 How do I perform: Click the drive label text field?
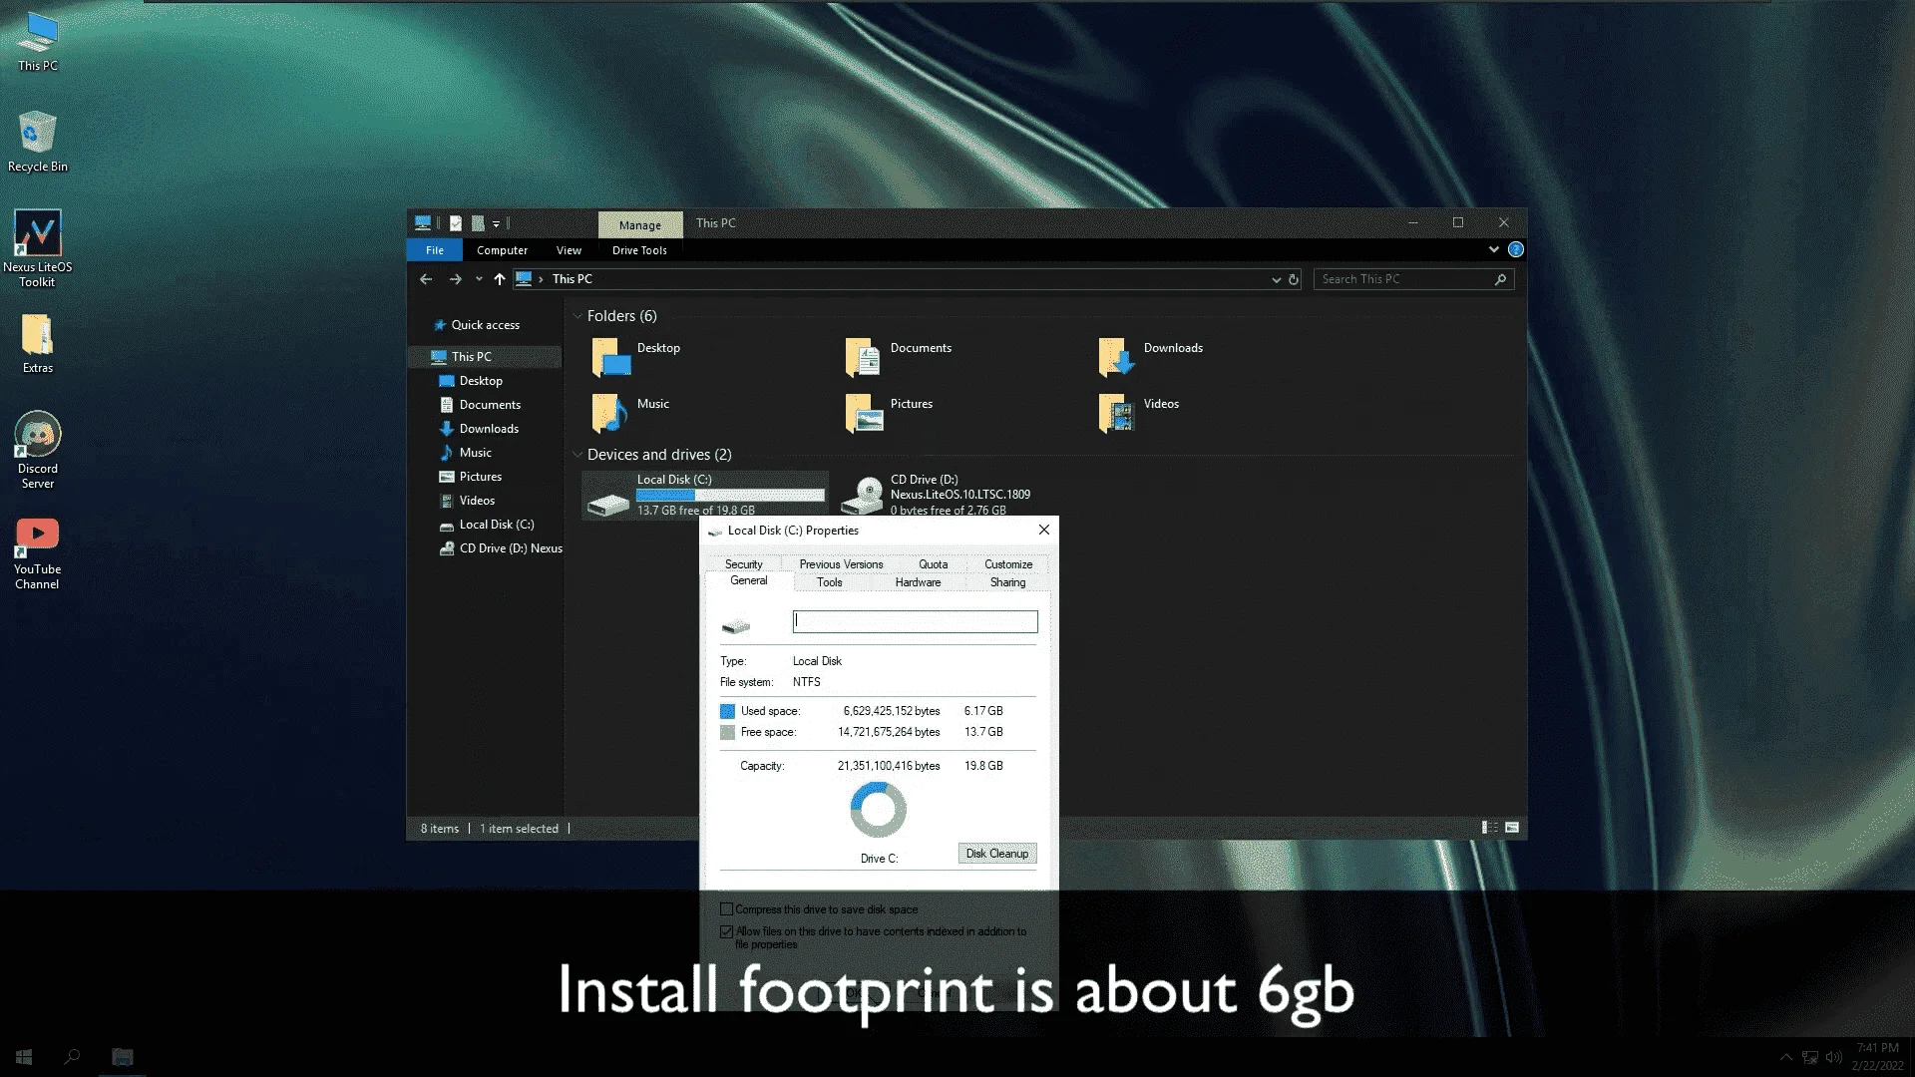(916, 622)
